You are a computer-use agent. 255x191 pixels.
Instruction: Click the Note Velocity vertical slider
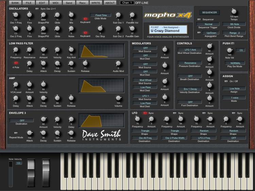(x=11, y=174)
